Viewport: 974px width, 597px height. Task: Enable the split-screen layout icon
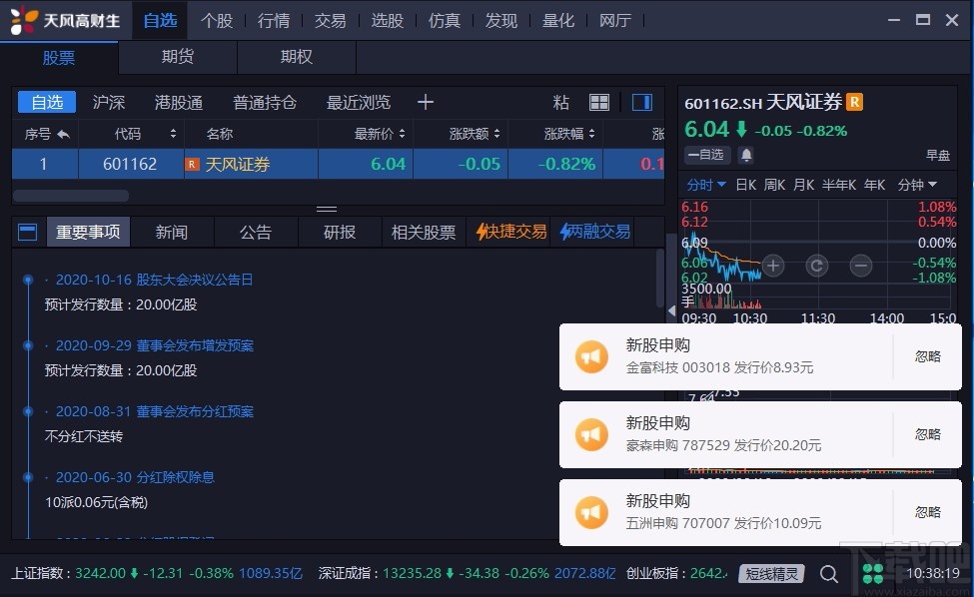pos(640,102)
